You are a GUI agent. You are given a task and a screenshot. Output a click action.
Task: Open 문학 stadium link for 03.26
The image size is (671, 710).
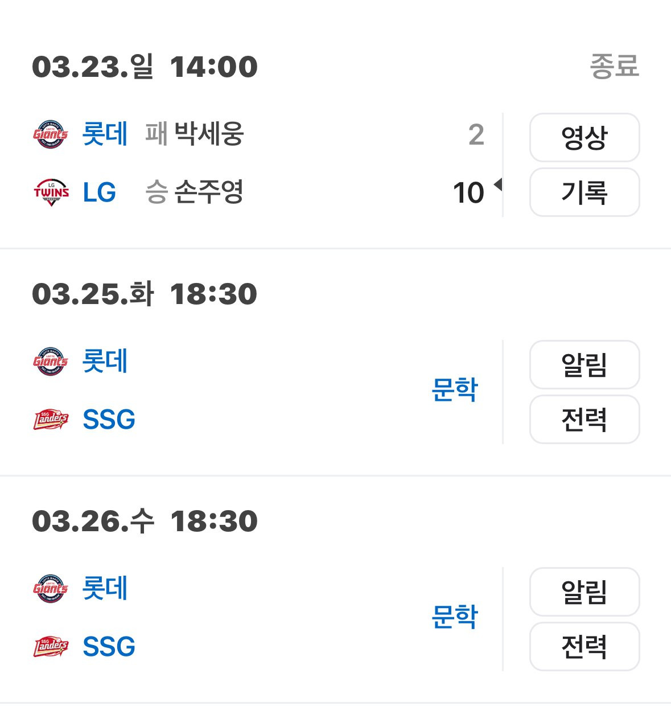[x=454, y=617]
